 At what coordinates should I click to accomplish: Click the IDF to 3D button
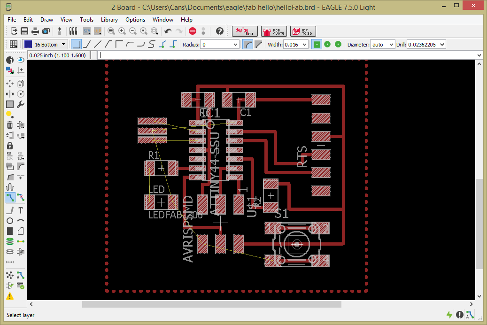(303, 31)
